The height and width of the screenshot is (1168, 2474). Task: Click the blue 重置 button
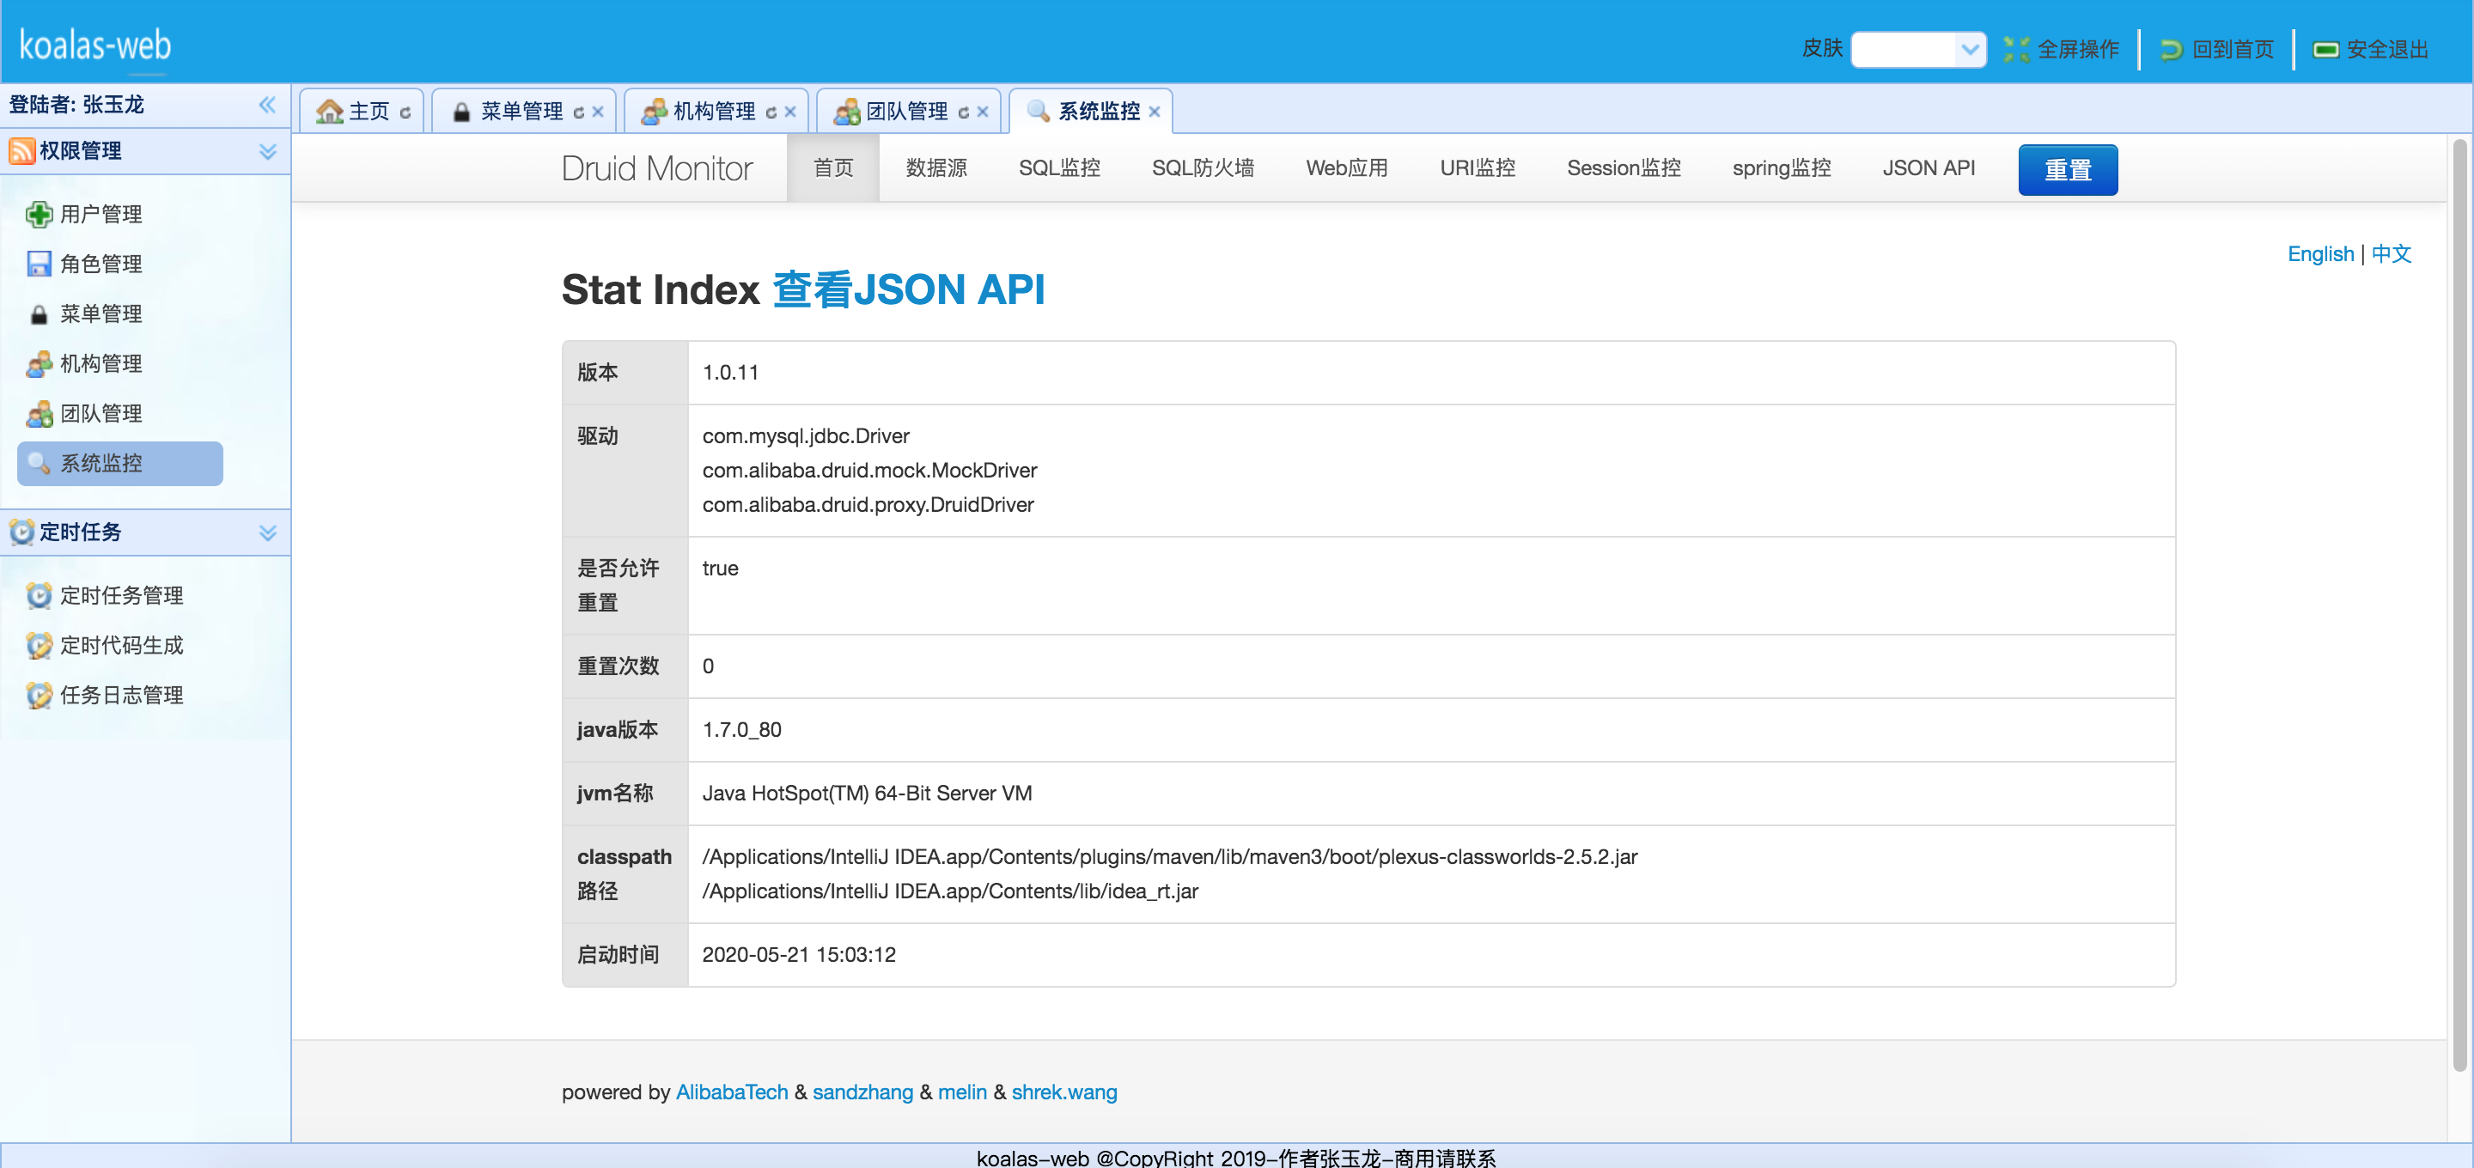[x=2068, y=170]
